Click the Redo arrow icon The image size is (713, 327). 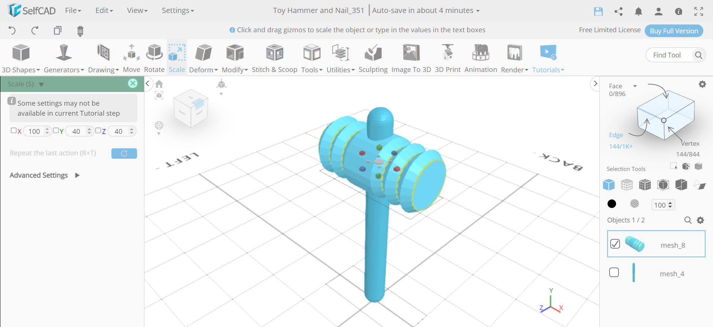(x=35, y=30)
